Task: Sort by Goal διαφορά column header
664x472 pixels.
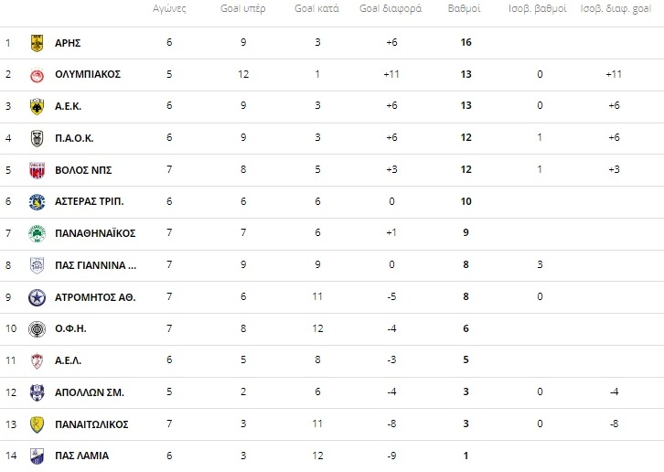Action: (391, 9)
